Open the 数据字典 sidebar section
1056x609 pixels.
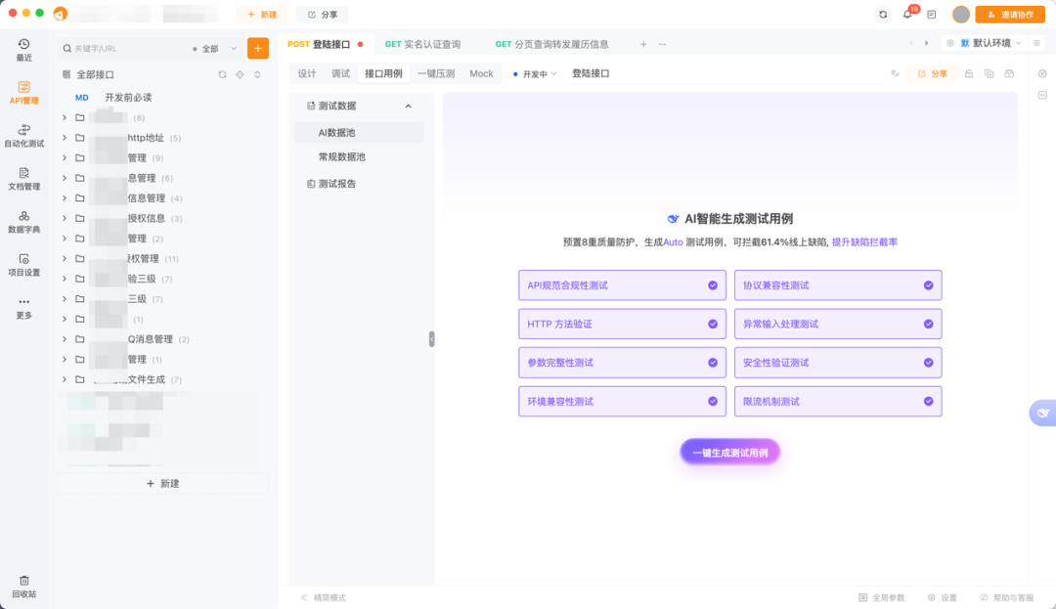[23, 223]
